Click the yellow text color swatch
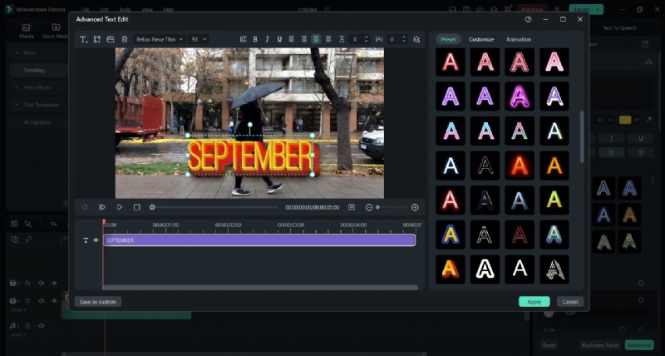Screen dimensions: 665x356 click(625, 120)
